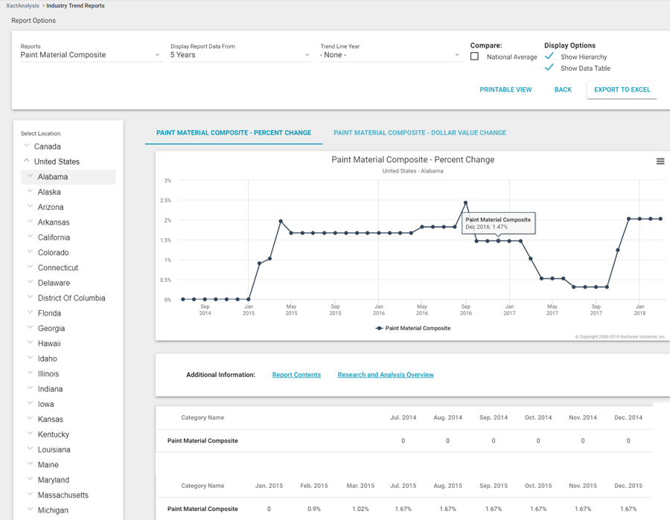
Task: Click the Paint Material Composite legend marker
Action: click(380, 328)
